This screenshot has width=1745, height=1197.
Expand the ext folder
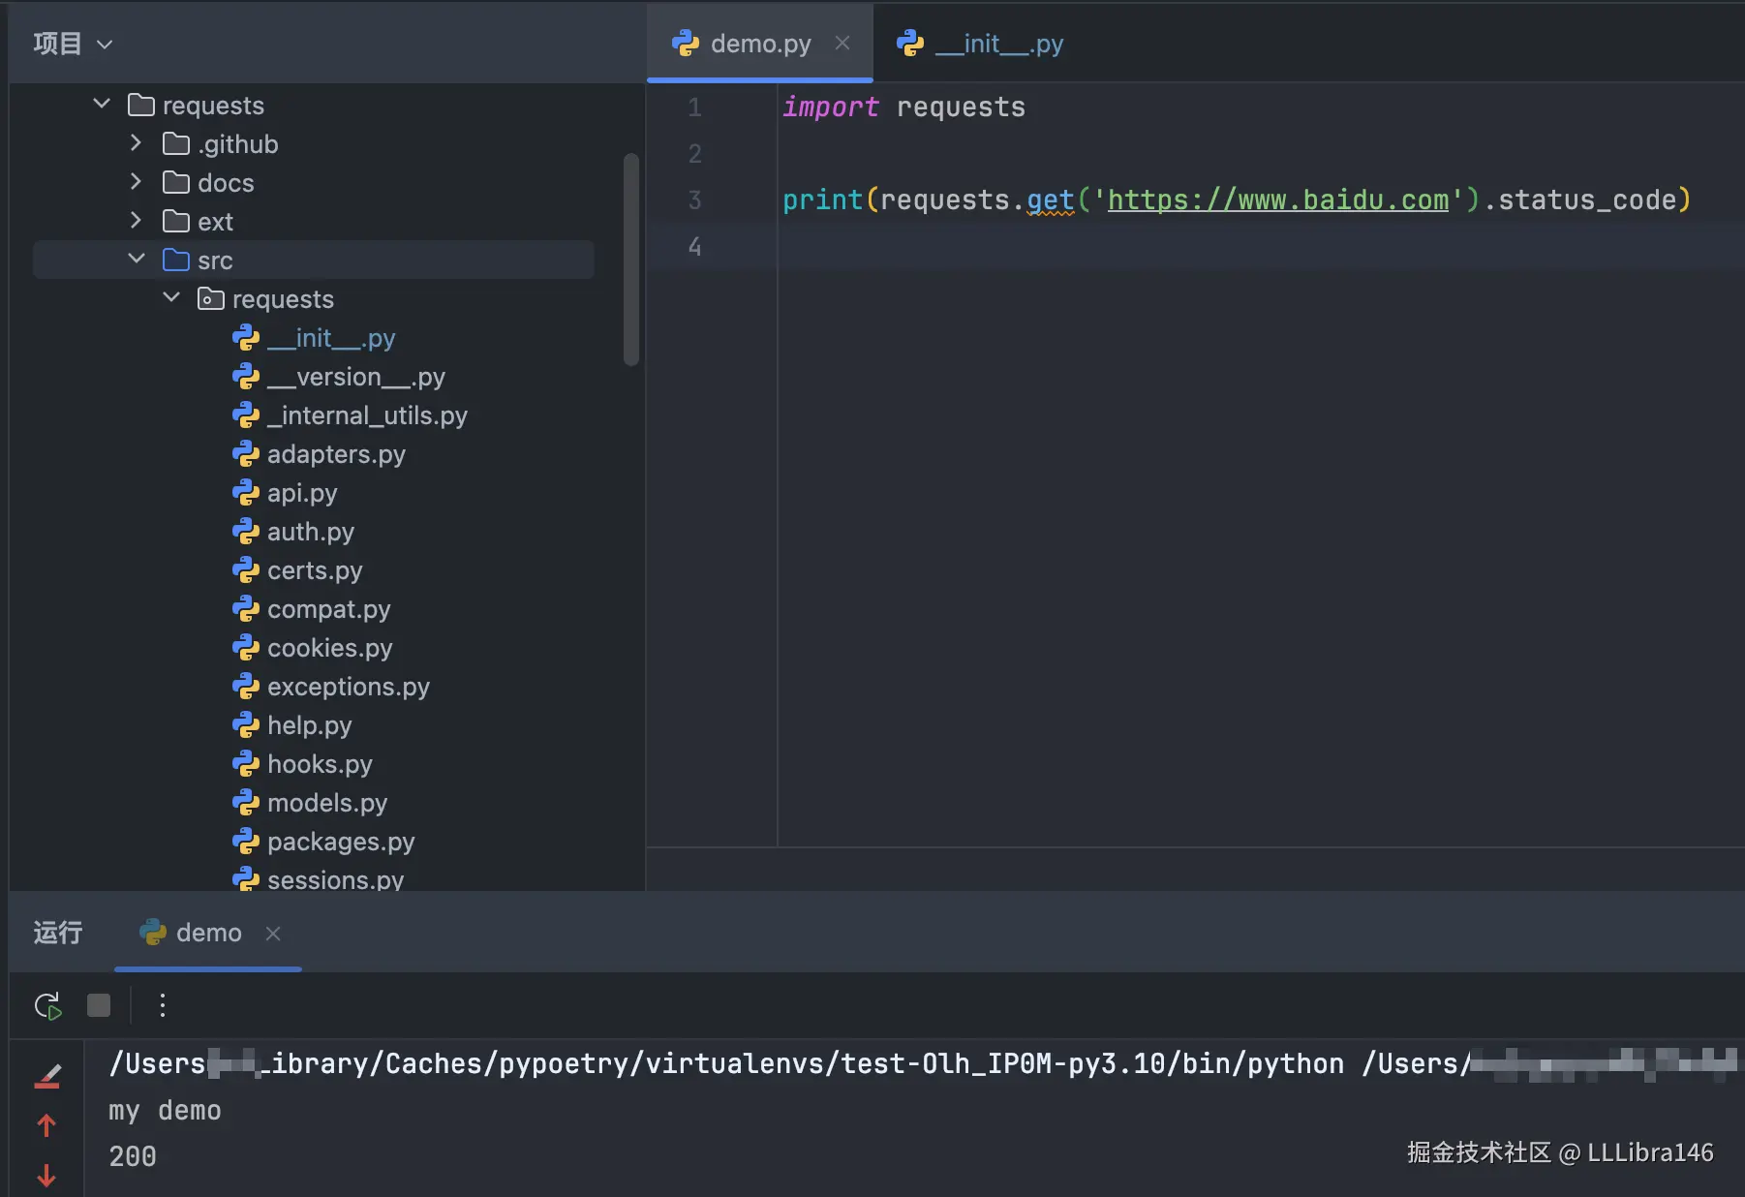click(x=136, y=220)
